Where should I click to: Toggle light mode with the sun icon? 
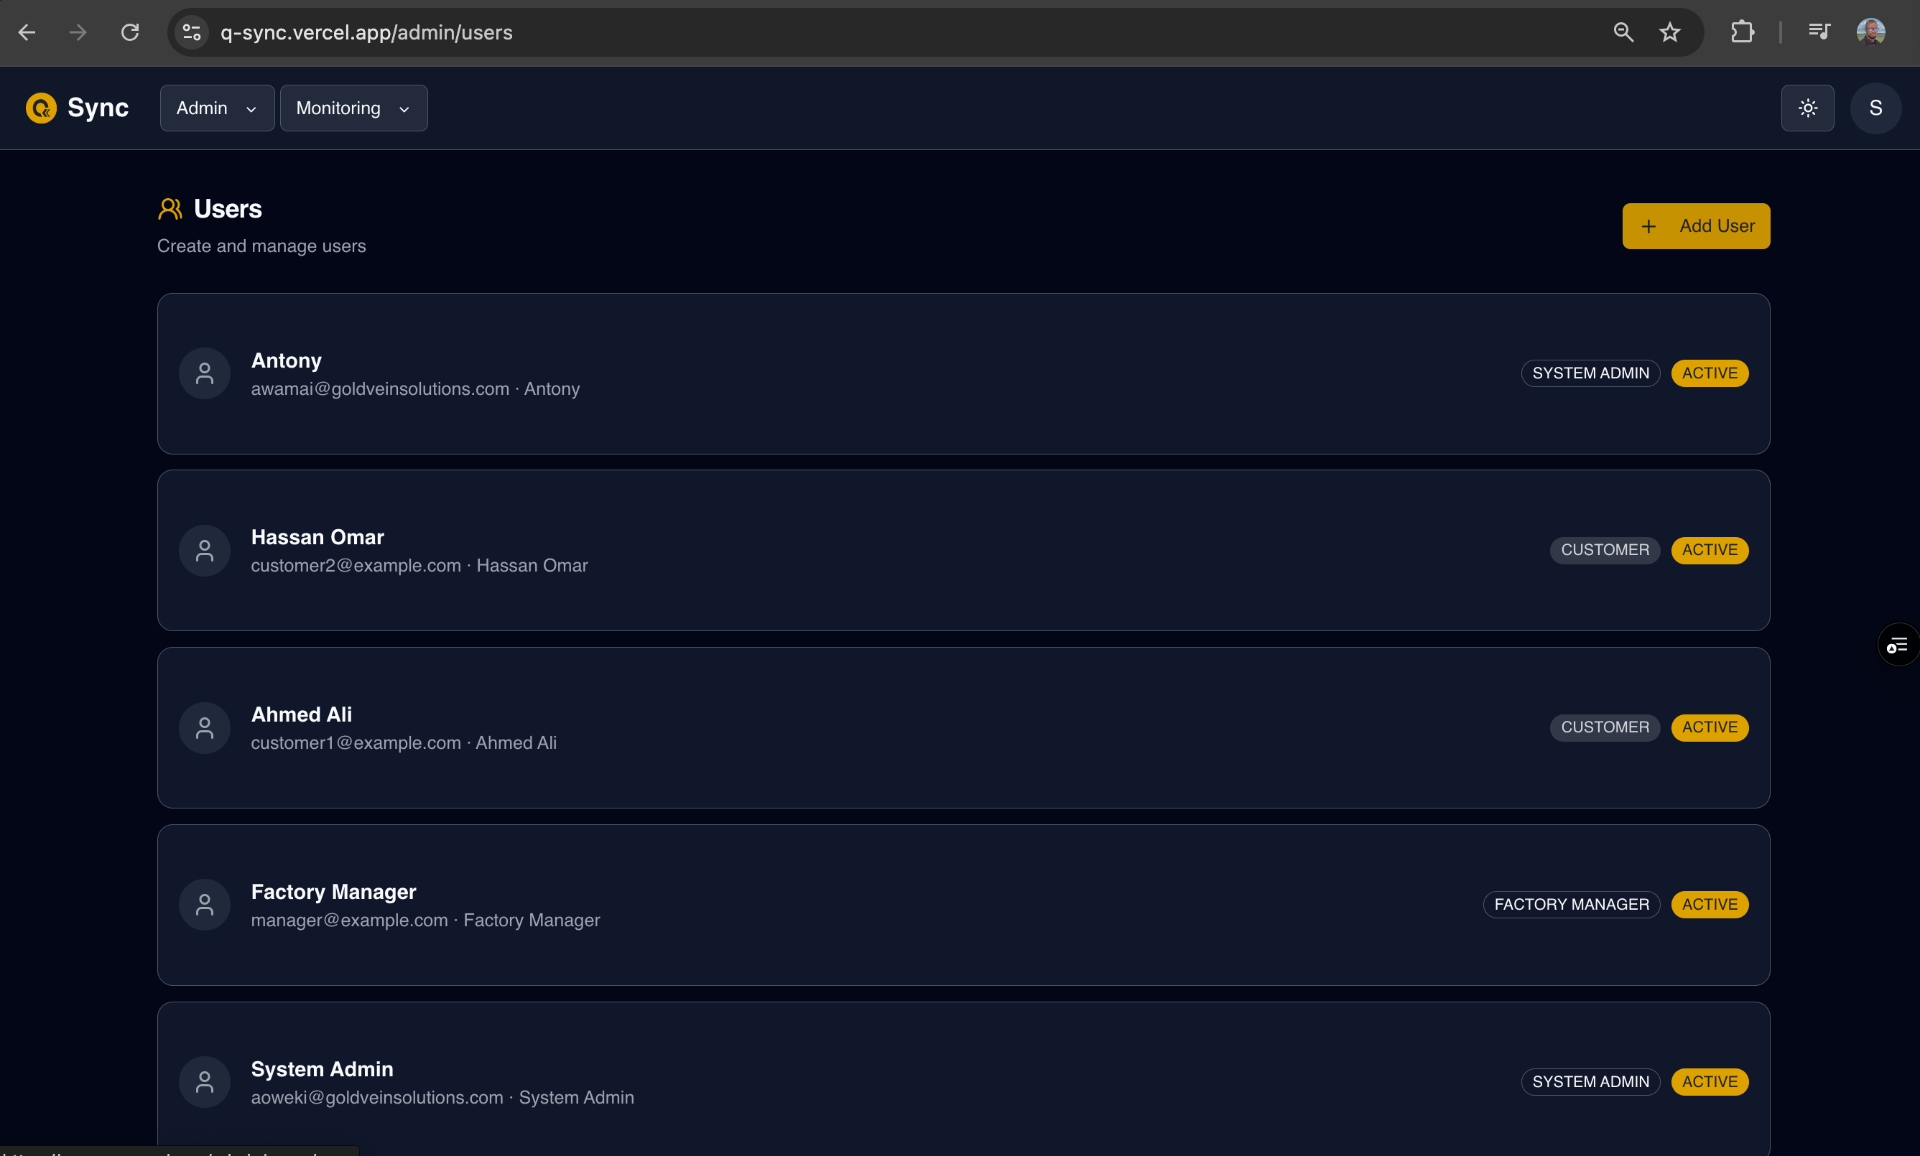pyautogui.click(x=1808, y=108)
